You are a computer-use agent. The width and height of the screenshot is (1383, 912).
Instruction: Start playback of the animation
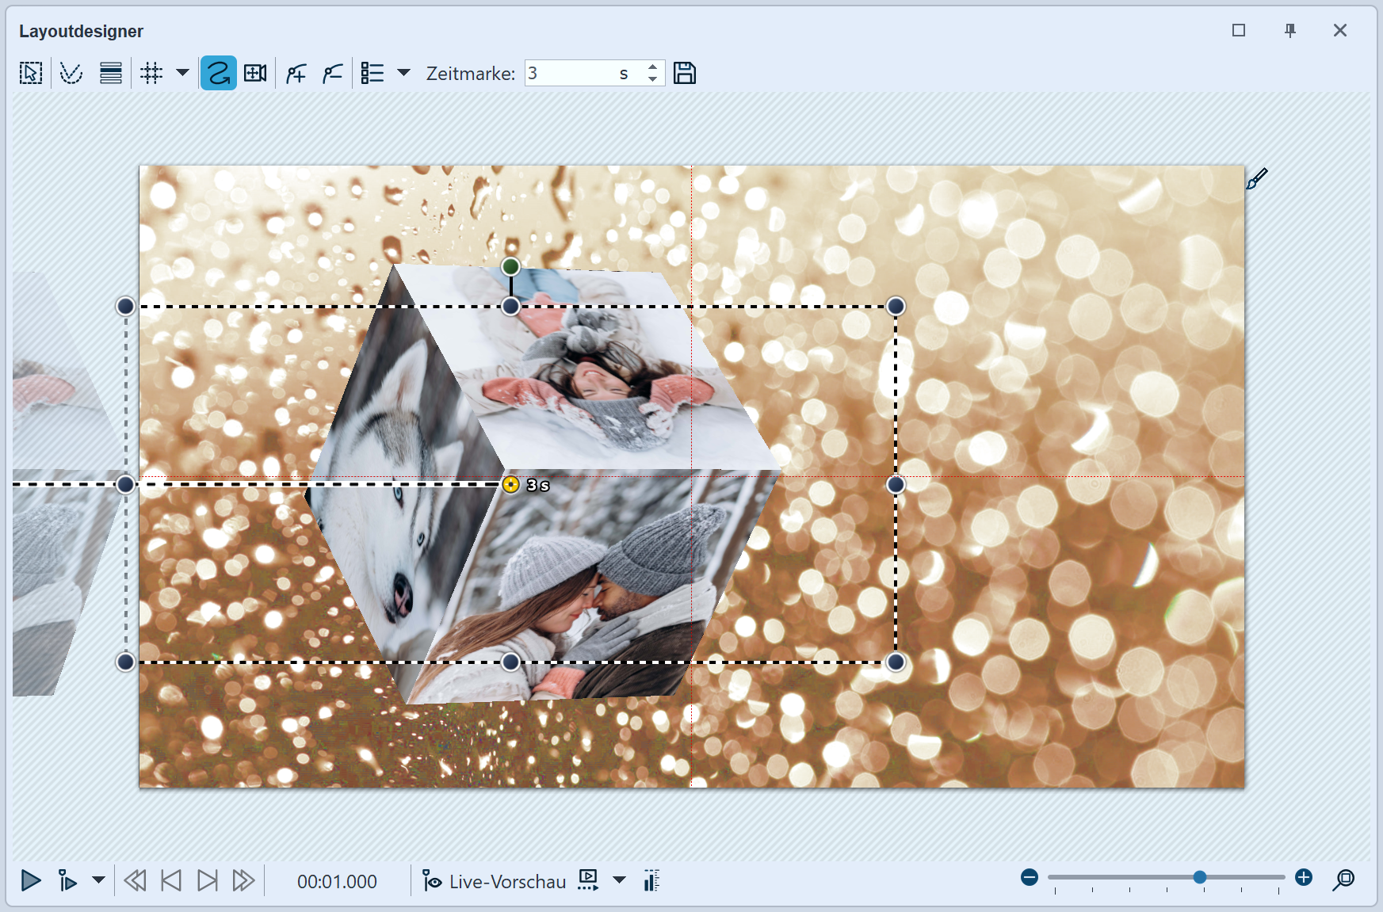[31, 880]
